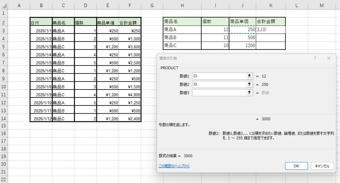Click collapse-dialog icon beside 数値1 field
Viewport: 340px width, 183px height.
(x=250, y=76)
